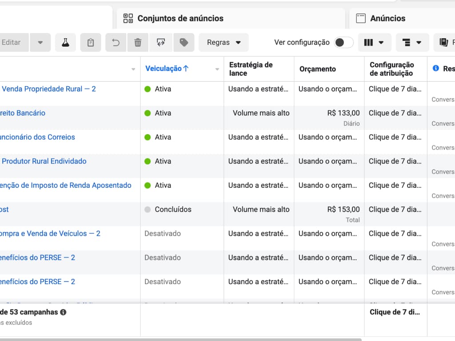Click the "Total" budget label
The height and width of the screenshot is (341, 455).
(353, 220)
